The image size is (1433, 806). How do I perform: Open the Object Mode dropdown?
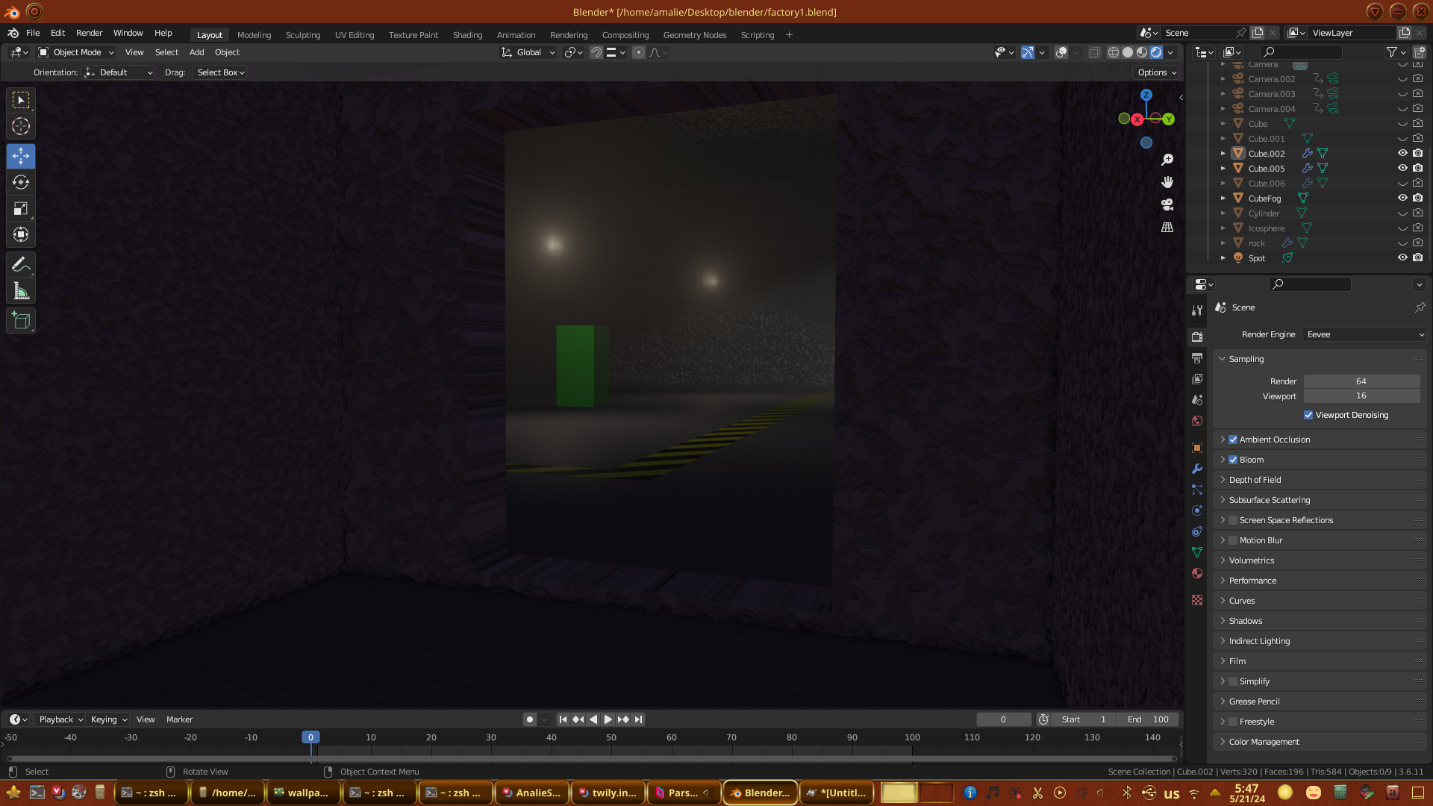[76, 52]
